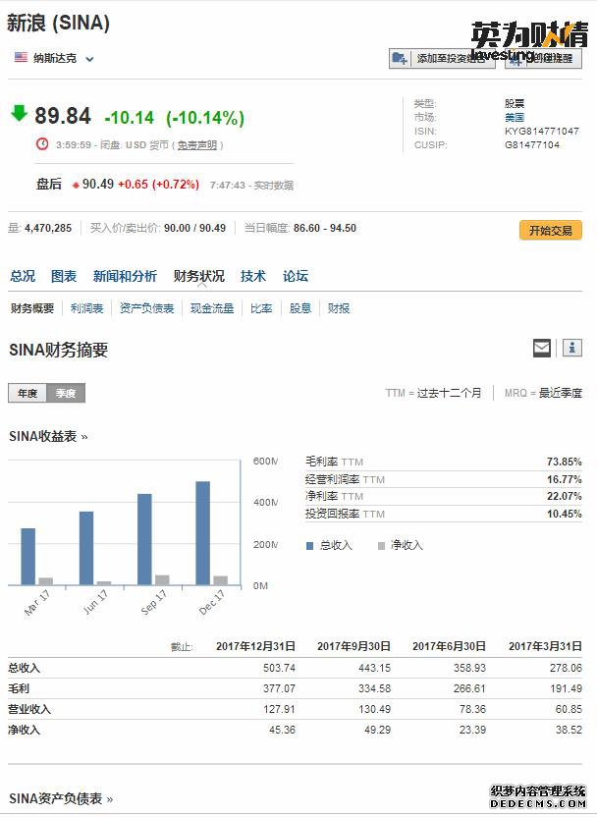Open the SINA资产负债表 link
Viewport: 597px width, 818px height.
(61, 798)
